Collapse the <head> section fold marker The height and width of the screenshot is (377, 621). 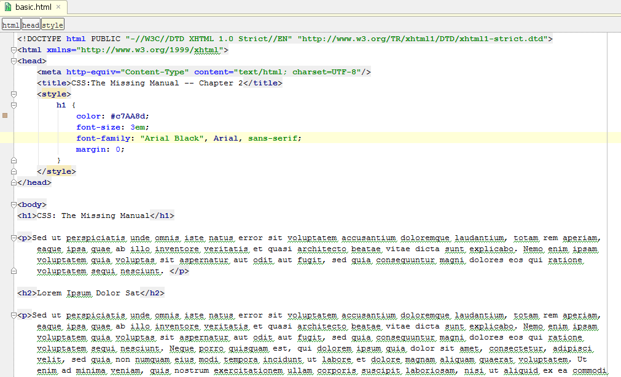(x=14, y=61)
